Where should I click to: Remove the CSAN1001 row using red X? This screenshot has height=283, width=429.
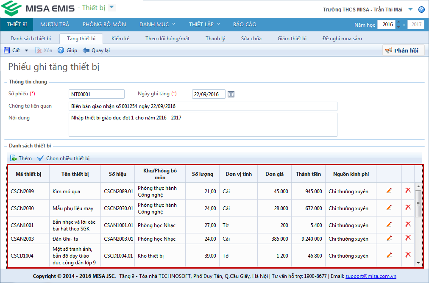tap(408, 225)
